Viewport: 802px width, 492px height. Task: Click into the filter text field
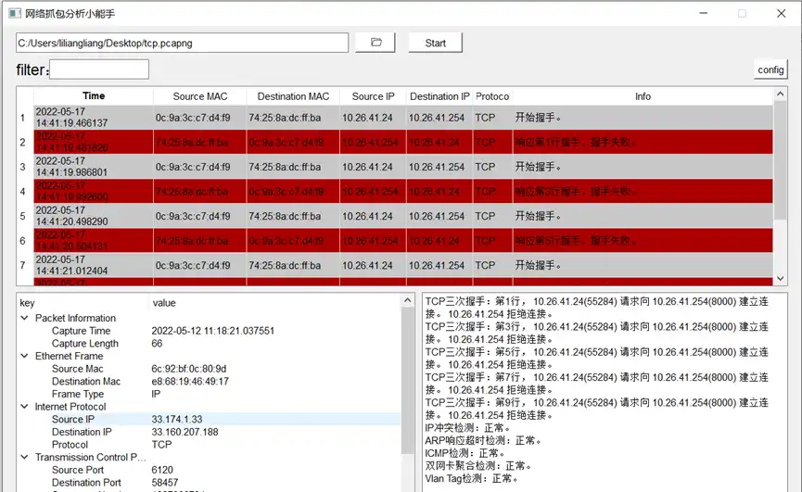(x=99, y=69)
